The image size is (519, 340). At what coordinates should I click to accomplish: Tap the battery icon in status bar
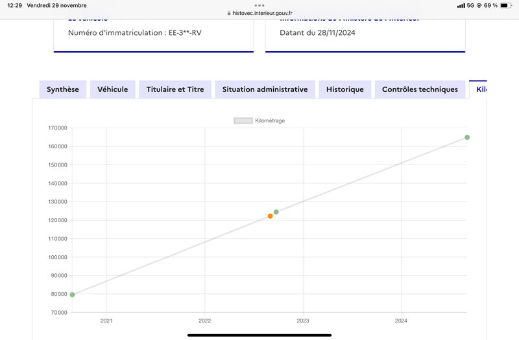pyautogui.click(x=506, y=5)
